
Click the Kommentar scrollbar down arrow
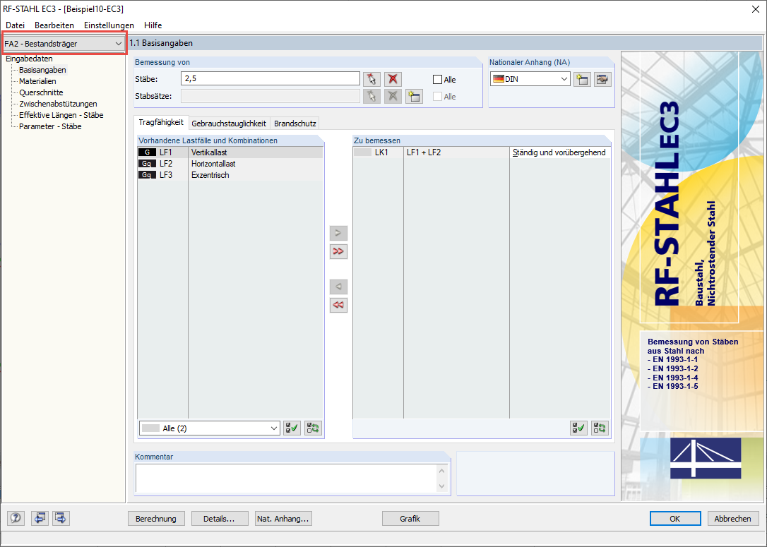pyautogui.click(x=441, y=486)
